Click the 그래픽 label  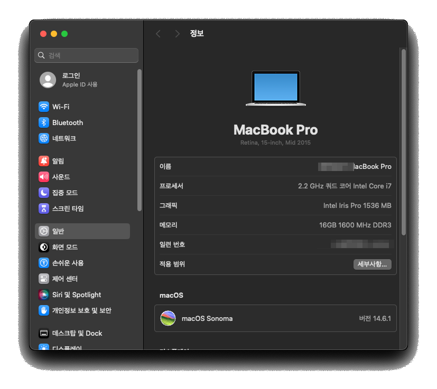(169, 205)
